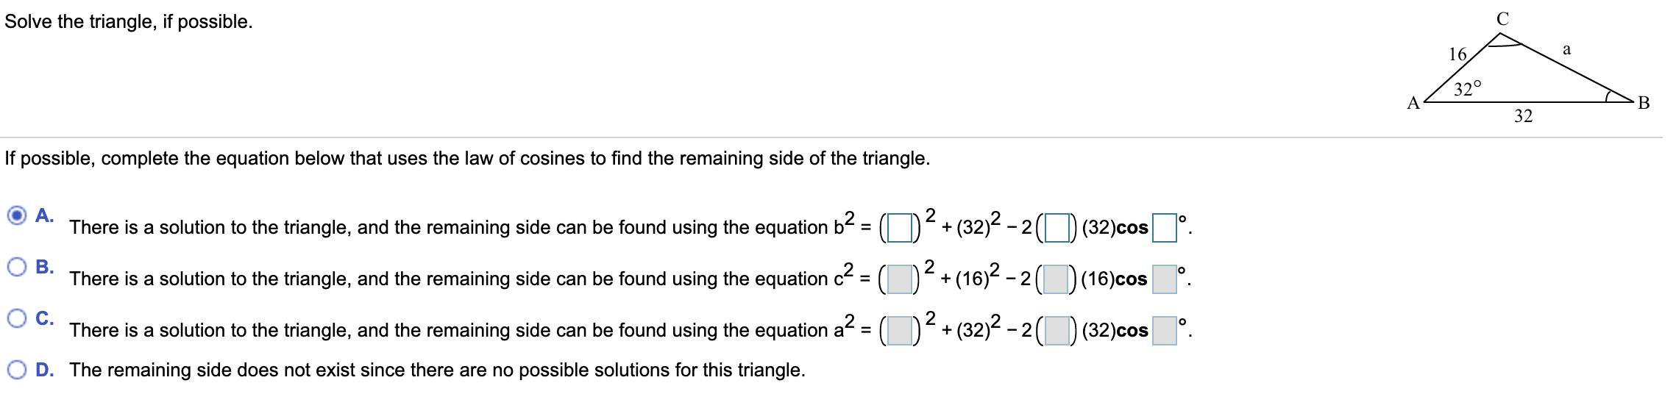Viewport: 1676px width, 419px height.
Task: Click option A's box after minus 2
Action: tap(1055, 227)
